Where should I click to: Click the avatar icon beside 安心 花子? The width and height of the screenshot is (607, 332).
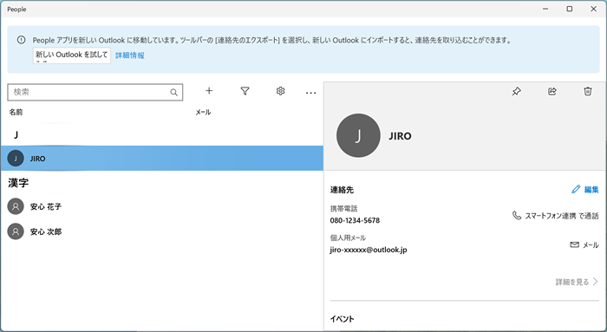16,206
